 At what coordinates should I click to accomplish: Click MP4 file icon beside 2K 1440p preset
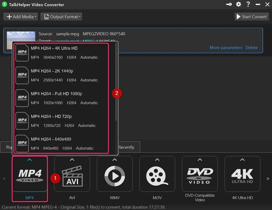pyautogui.click(x=22, y=75)
